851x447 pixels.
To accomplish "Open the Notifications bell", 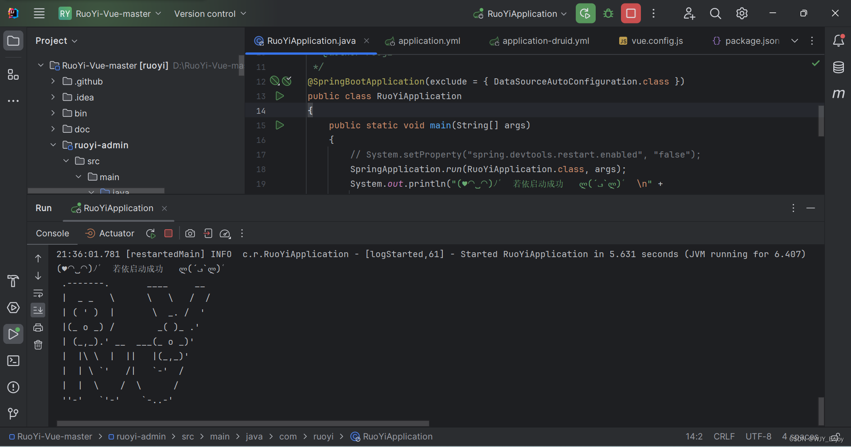I will (838, 41).
